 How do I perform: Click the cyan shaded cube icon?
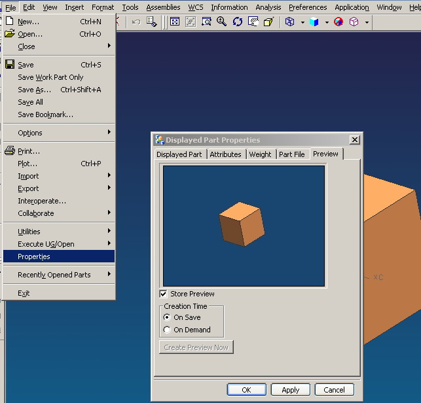point(314,22)
